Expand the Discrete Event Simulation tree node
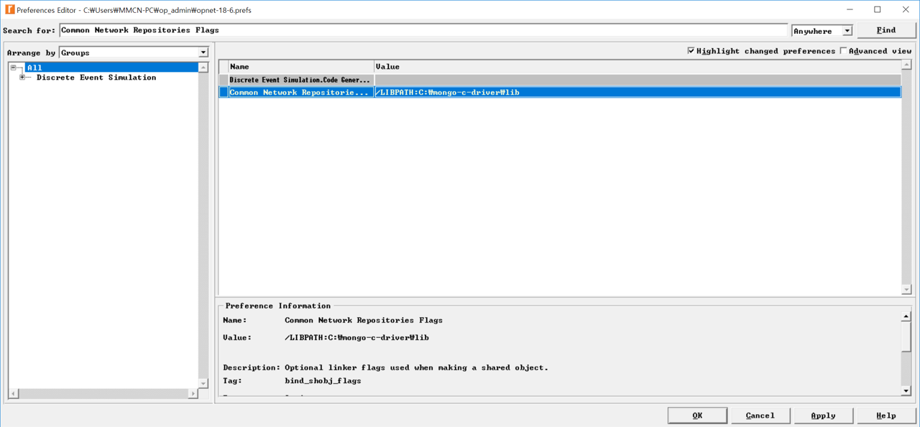 point(22,77)
